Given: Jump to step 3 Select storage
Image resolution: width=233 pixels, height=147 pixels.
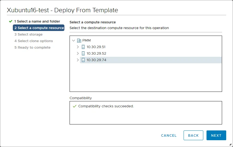Looking at the screenshot, I should tap(28, 35).
